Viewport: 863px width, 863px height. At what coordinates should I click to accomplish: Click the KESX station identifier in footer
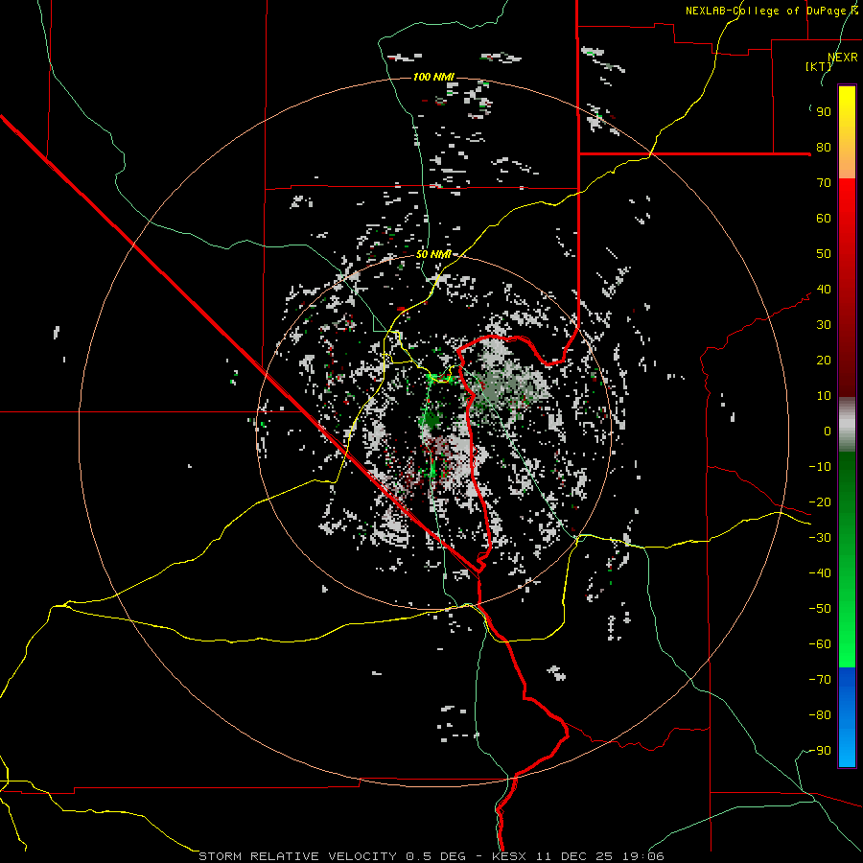pyautogui.click(x=507, y=856)
